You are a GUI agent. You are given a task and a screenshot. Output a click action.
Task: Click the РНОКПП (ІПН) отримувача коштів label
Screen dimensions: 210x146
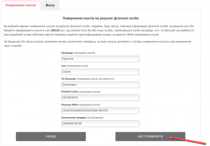[x=81, y=92]
